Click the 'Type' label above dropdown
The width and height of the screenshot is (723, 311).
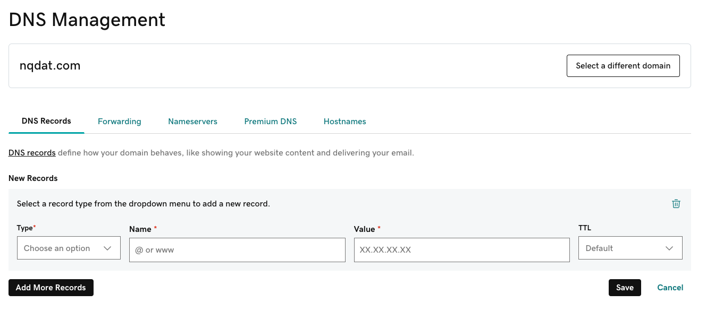(25, 228)
